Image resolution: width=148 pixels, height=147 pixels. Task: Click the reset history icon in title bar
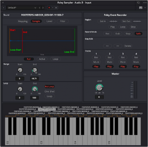(138, 3)
